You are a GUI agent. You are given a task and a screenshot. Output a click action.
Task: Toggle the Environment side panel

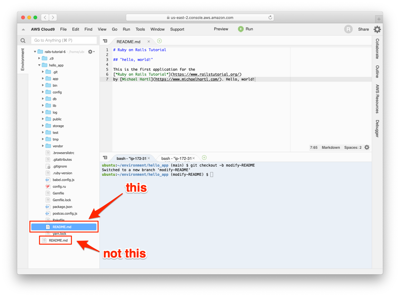click(23, 59)
